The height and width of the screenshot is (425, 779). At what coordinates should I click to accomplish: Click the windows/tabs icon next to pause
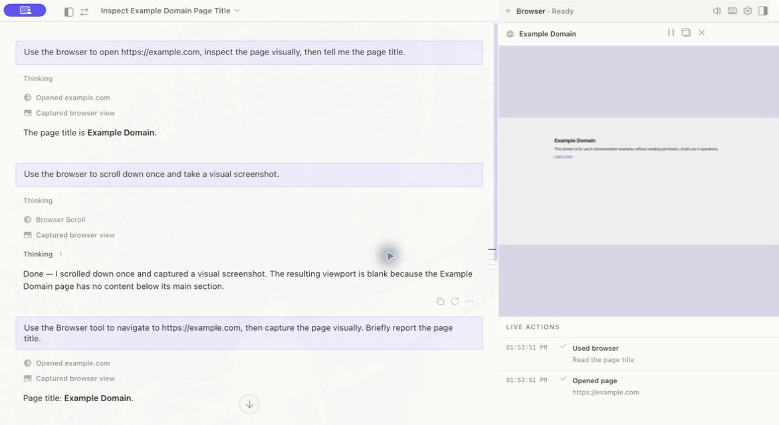(686, 33)
